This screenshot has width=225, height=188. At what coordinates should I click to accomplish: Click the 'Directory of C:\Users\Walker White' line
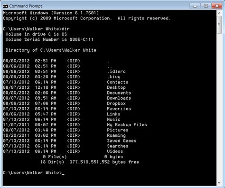51,50
